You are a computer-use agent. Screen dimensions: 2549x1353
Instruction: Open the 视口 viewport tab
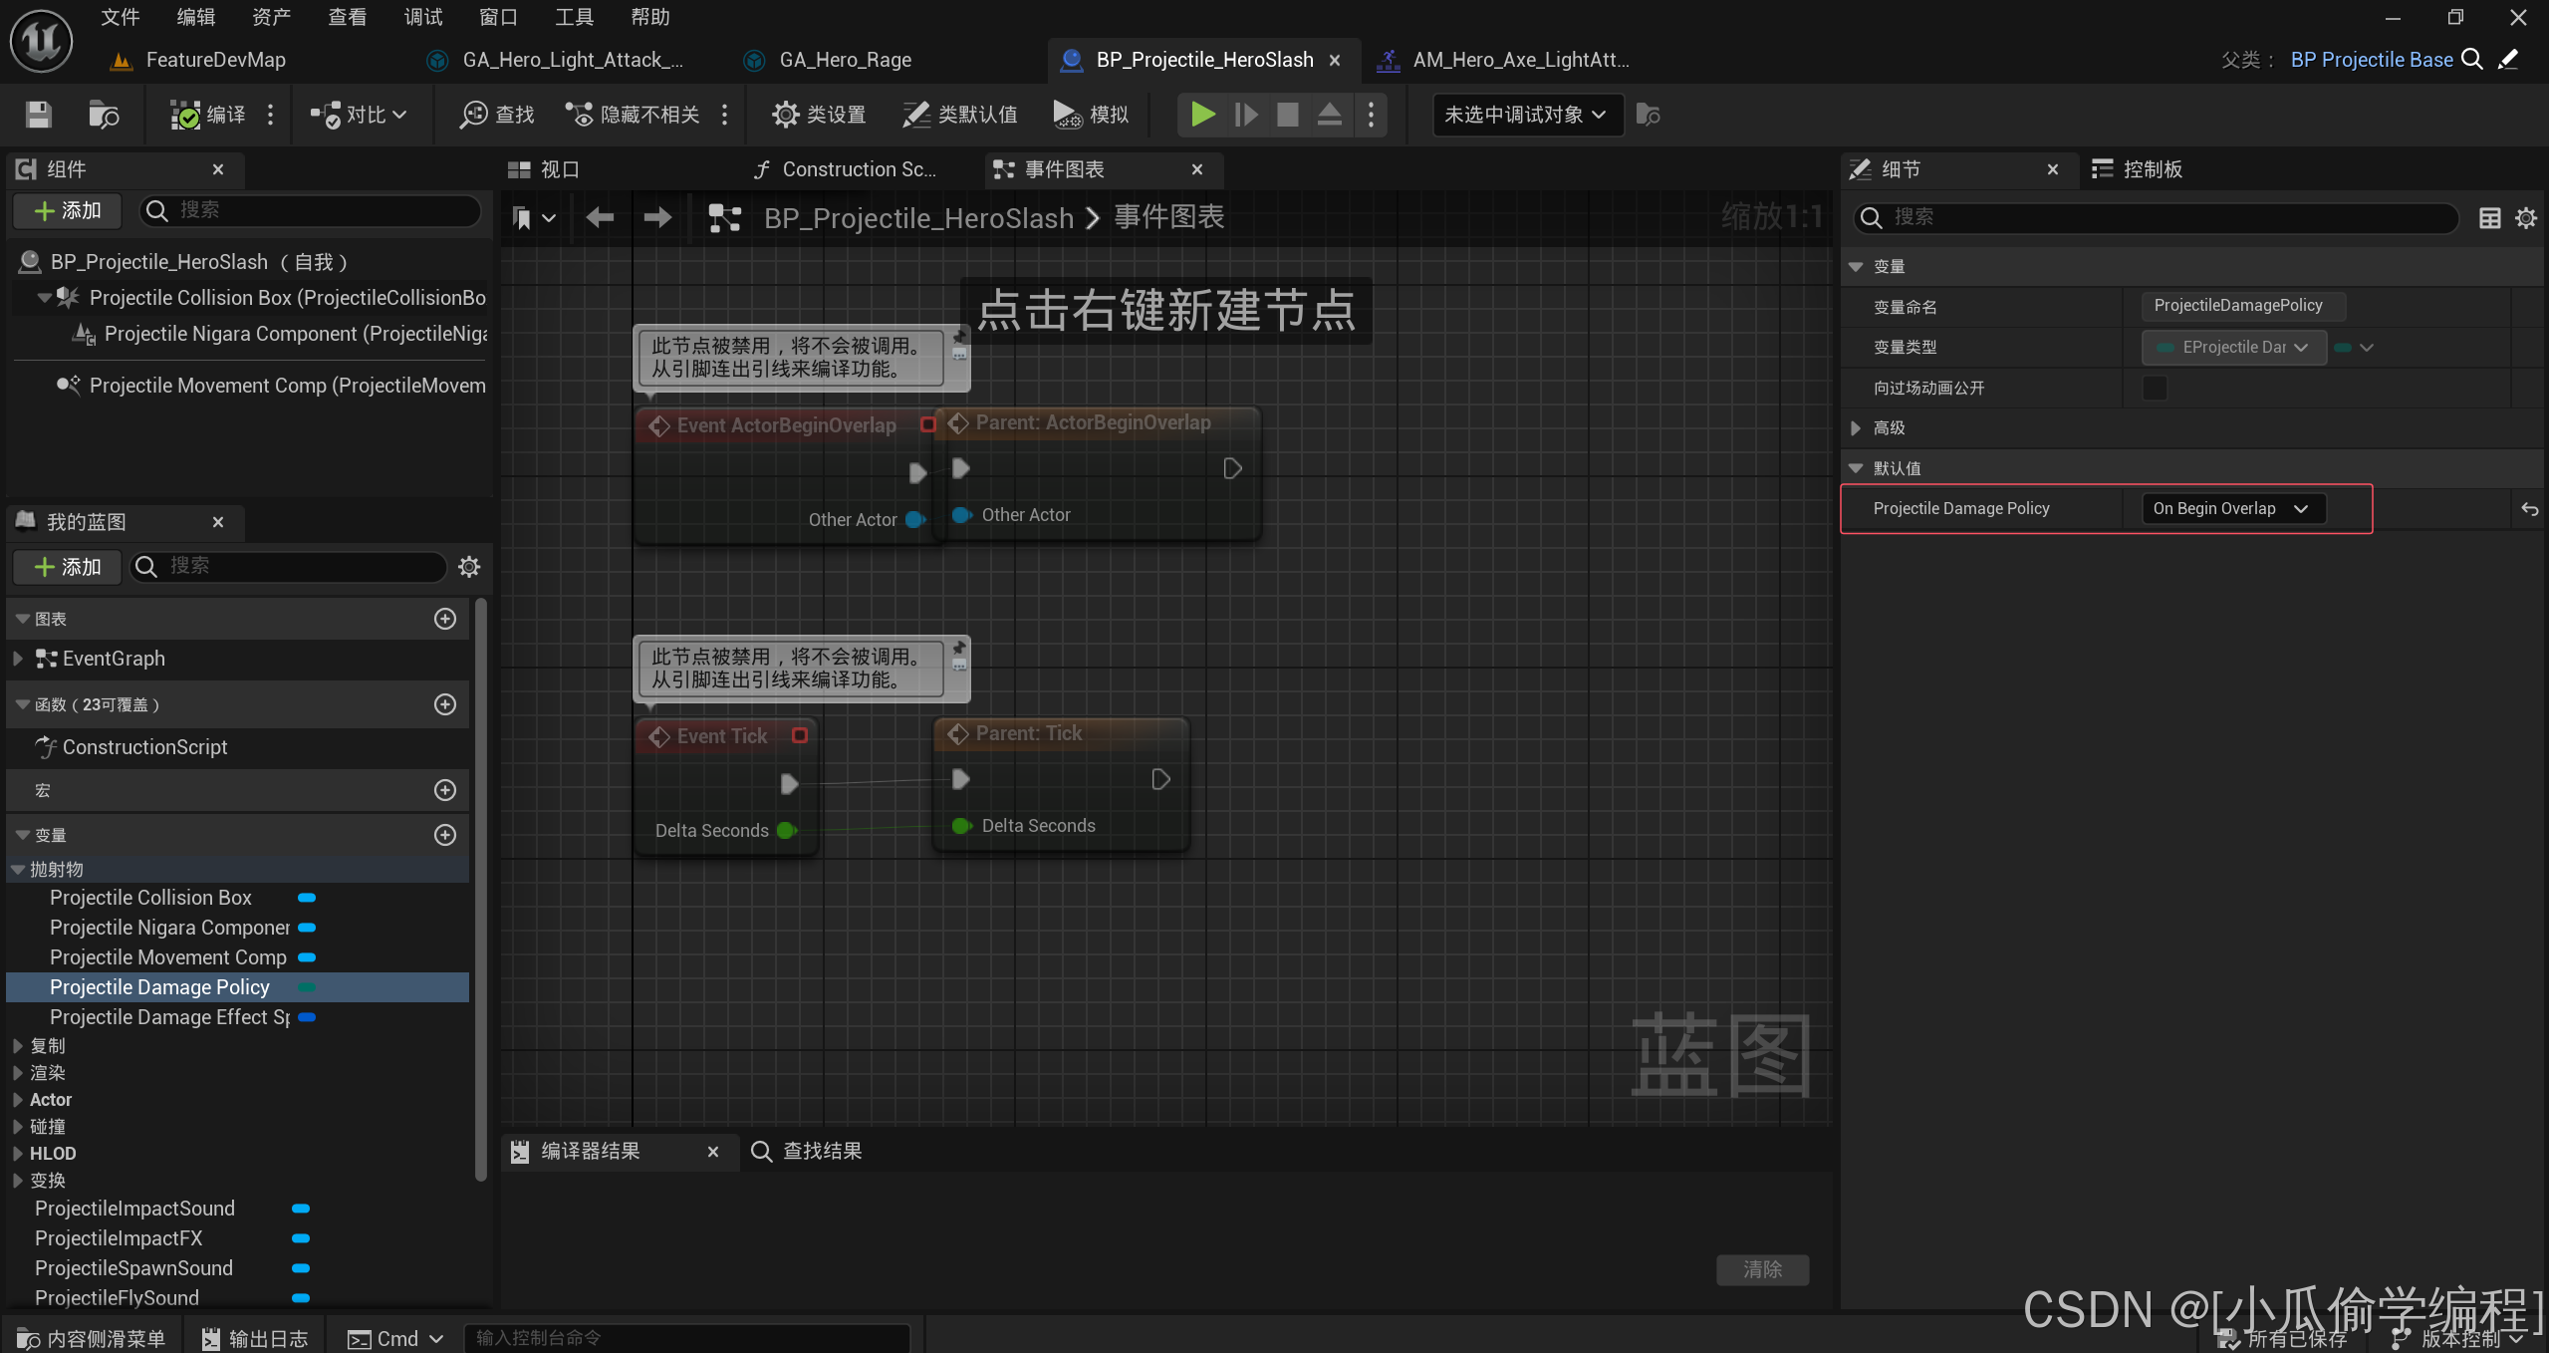(x=559, y=169)
